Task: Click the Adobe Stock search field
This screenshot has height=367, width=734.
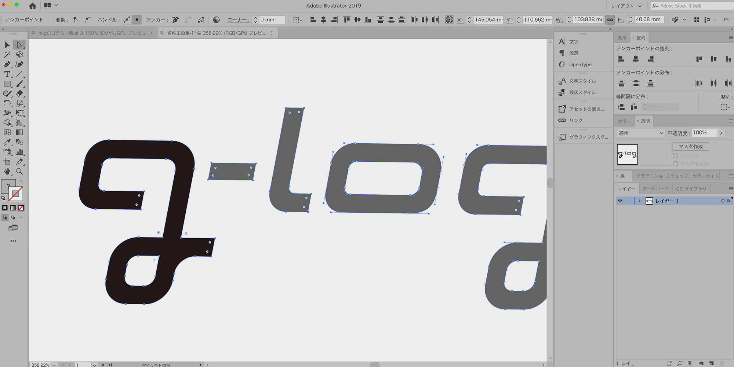Action: pos(692,6)
